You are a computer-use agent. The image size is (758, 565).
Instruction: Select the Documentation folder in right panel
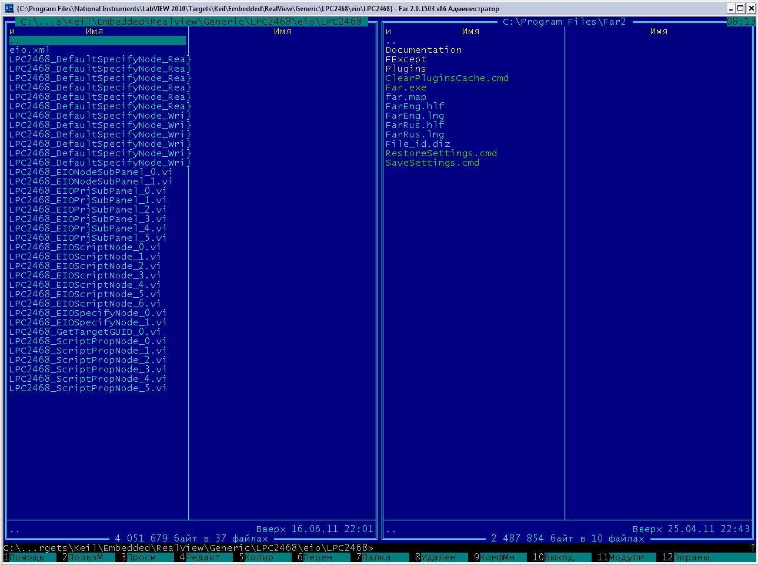[x=423, y=50]
